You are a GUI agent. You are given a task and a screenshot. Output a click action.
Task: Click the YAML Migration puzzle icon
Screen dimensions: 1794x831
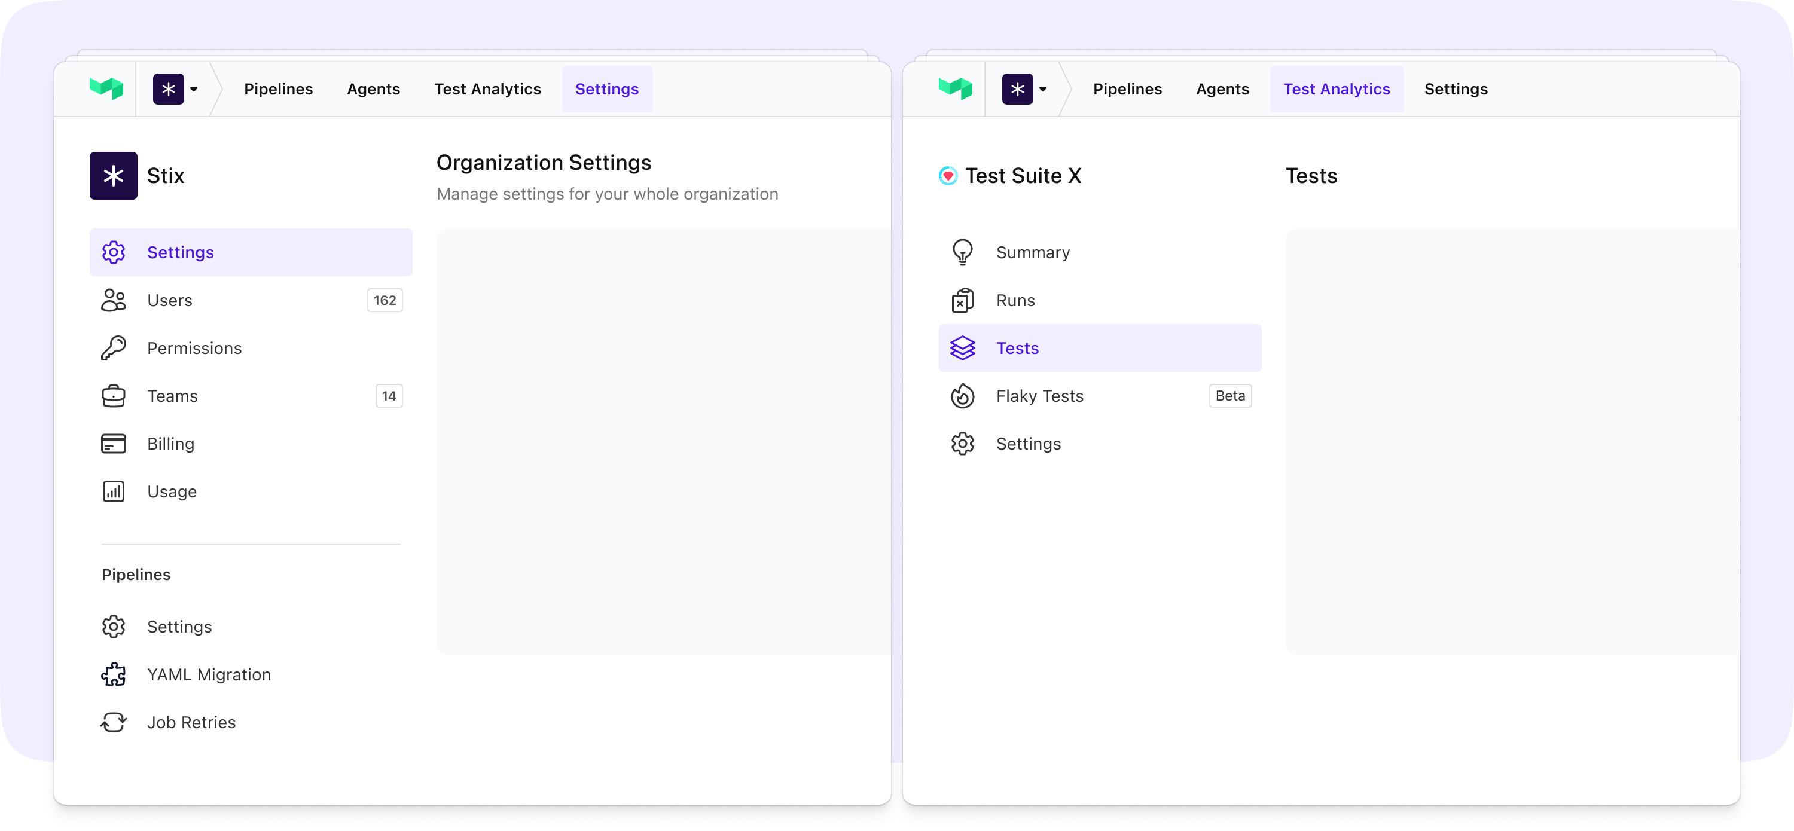coord(114,674)
